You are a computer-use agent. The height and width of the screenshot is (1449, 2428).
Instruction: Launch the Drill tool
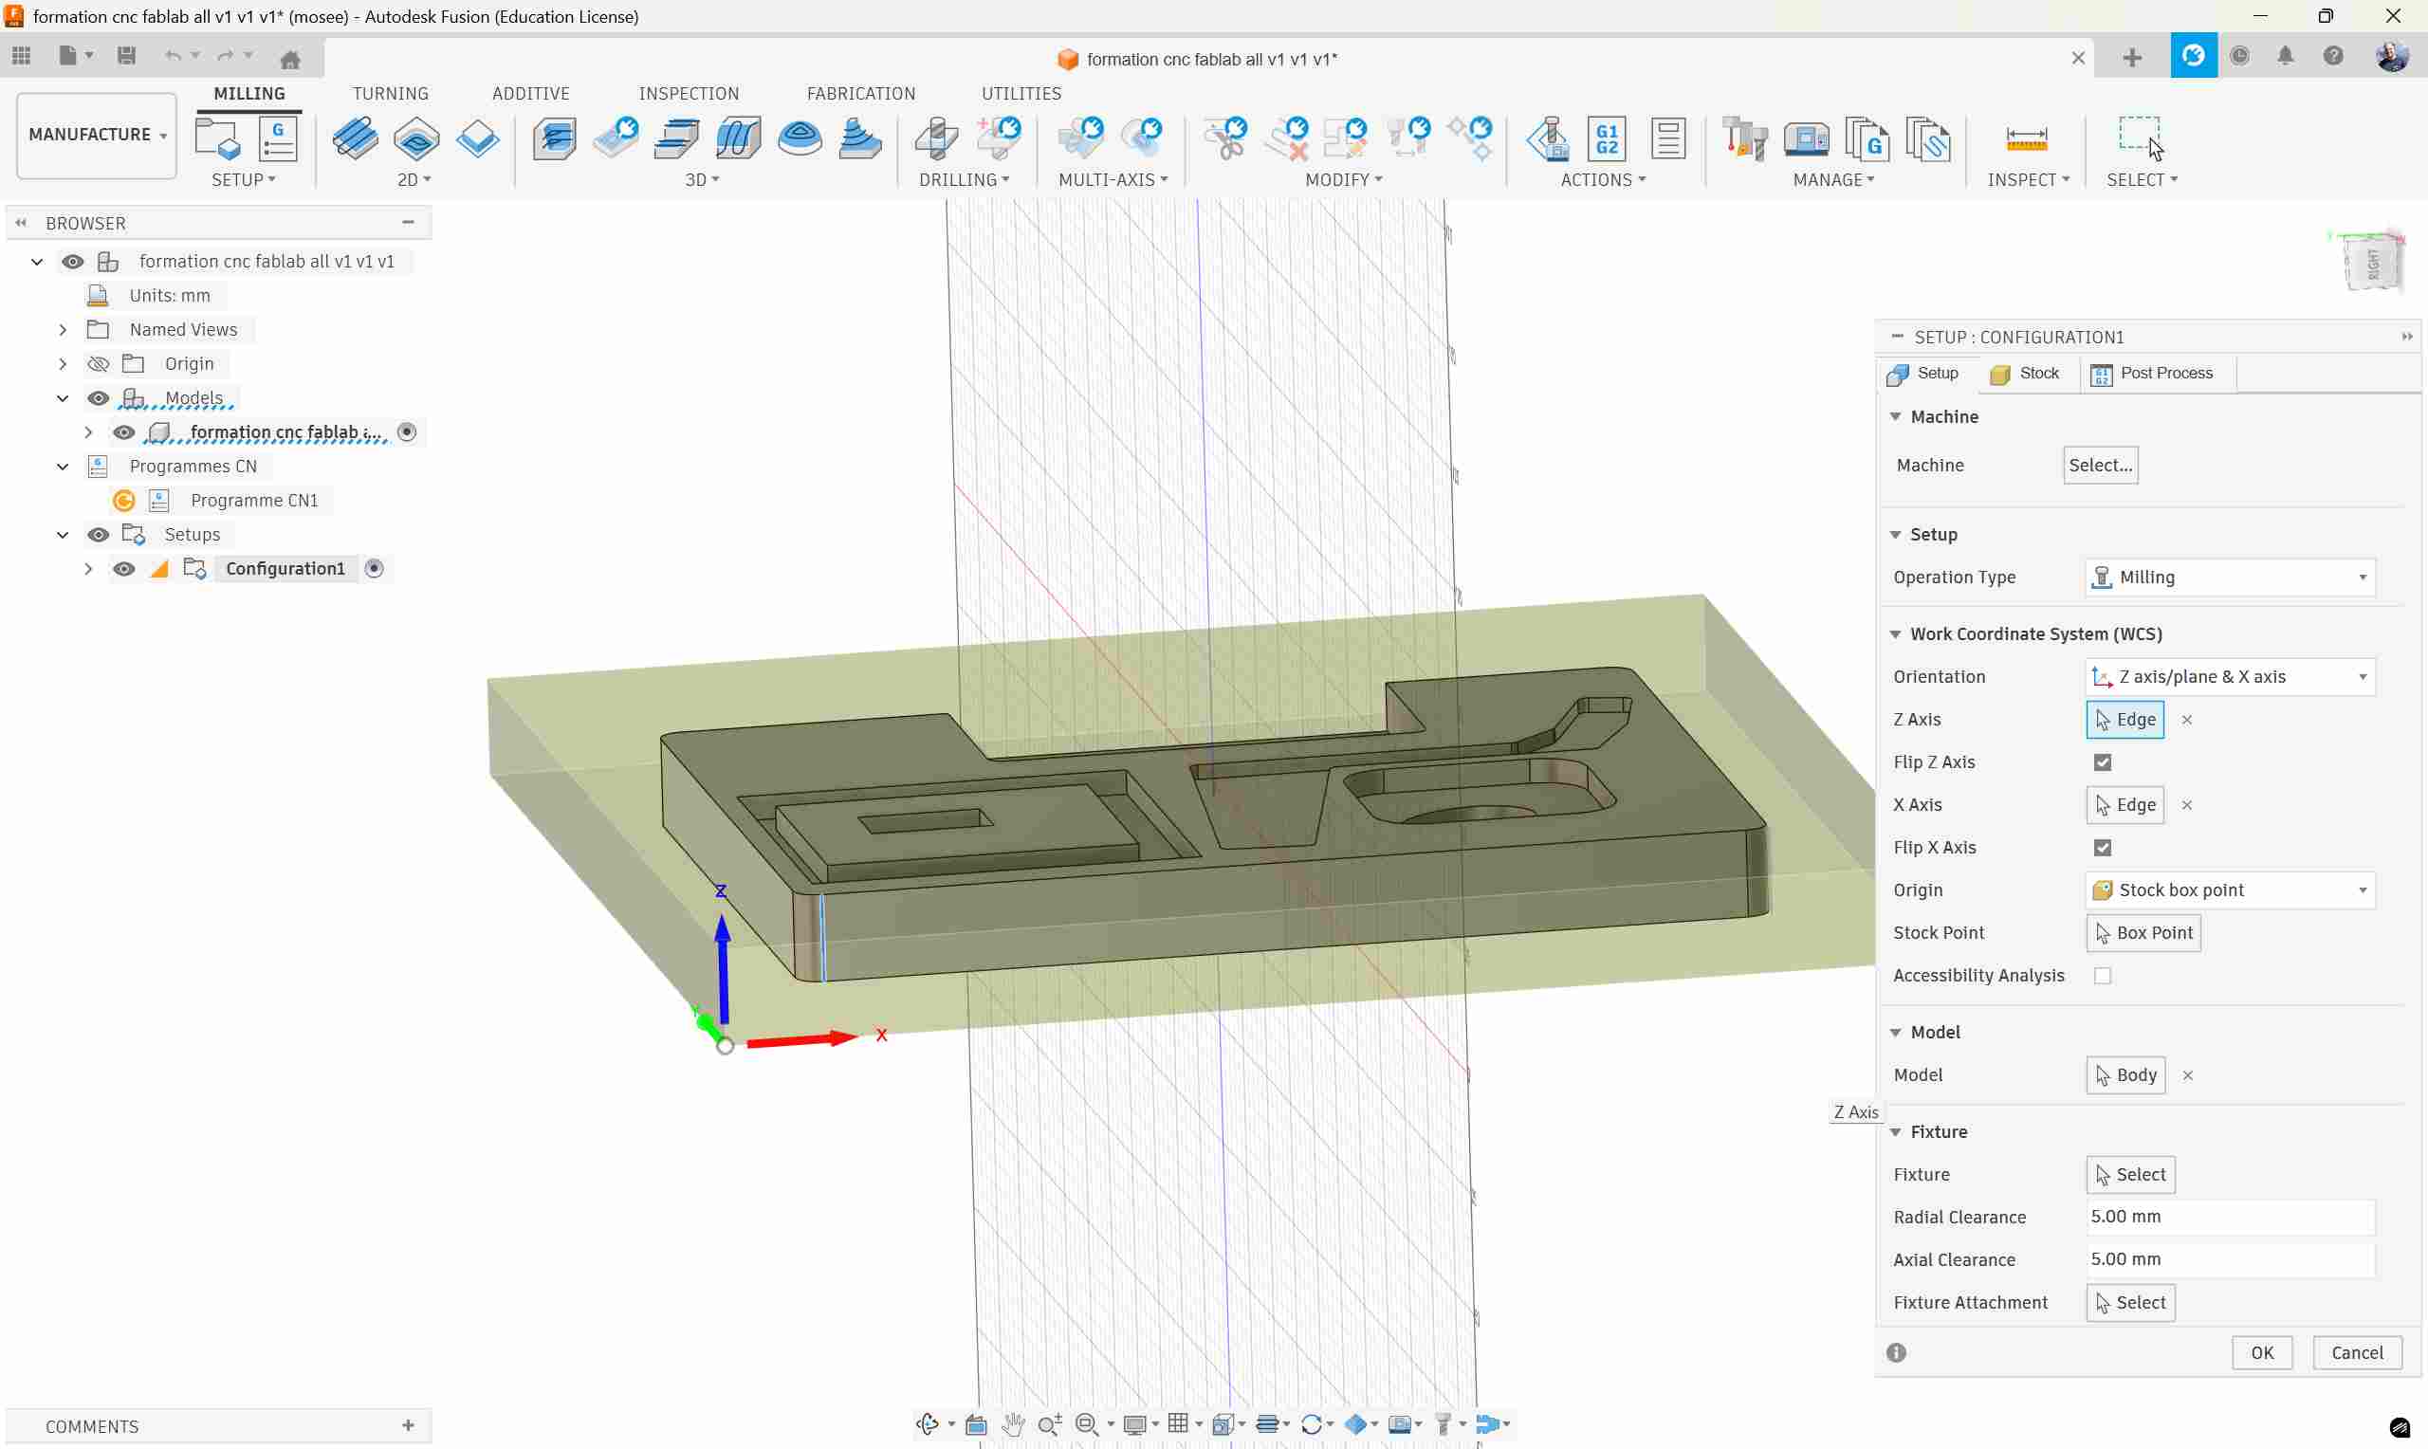point(934,138)
